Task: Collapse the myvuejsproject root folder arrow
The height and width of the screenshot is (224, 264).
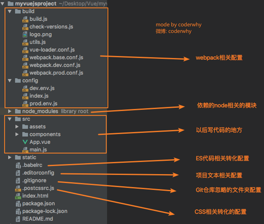Action: (x=3, y=3)
